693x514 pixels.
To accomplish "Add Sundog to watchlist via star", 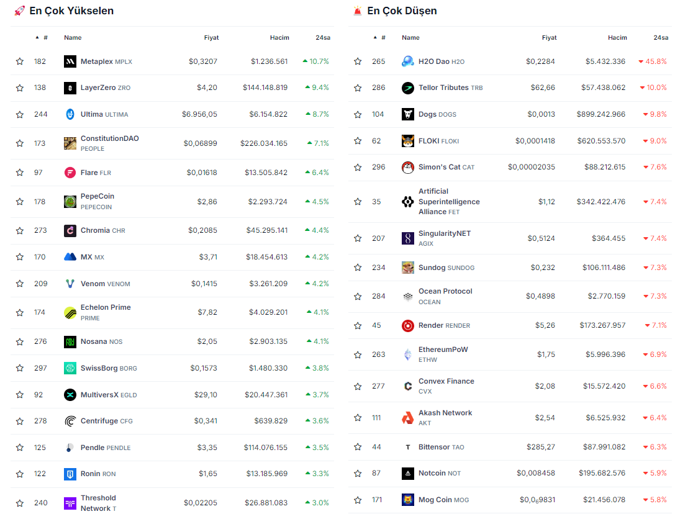I will (358, 268).
